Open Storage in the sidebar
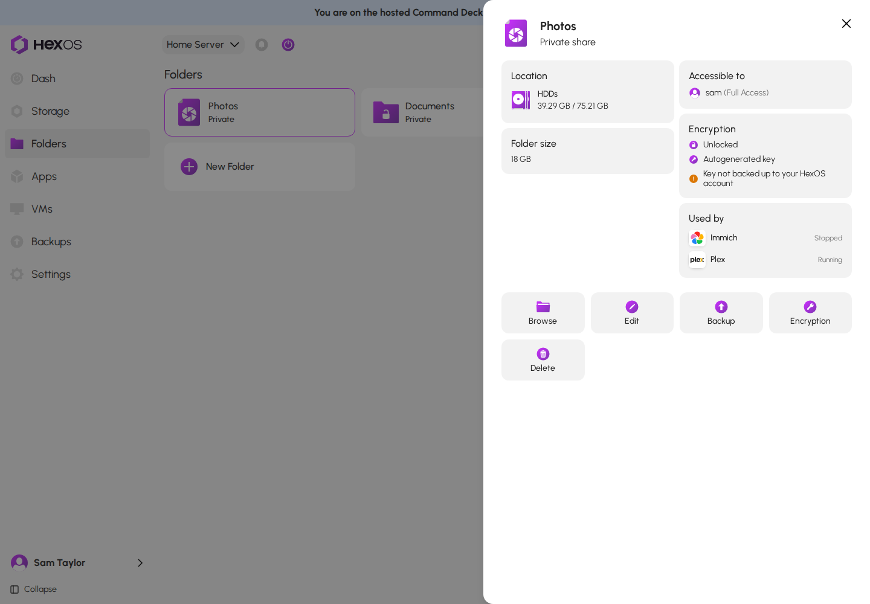The width and height of the screenshot is (870, 604). click(x=77, y=111)
